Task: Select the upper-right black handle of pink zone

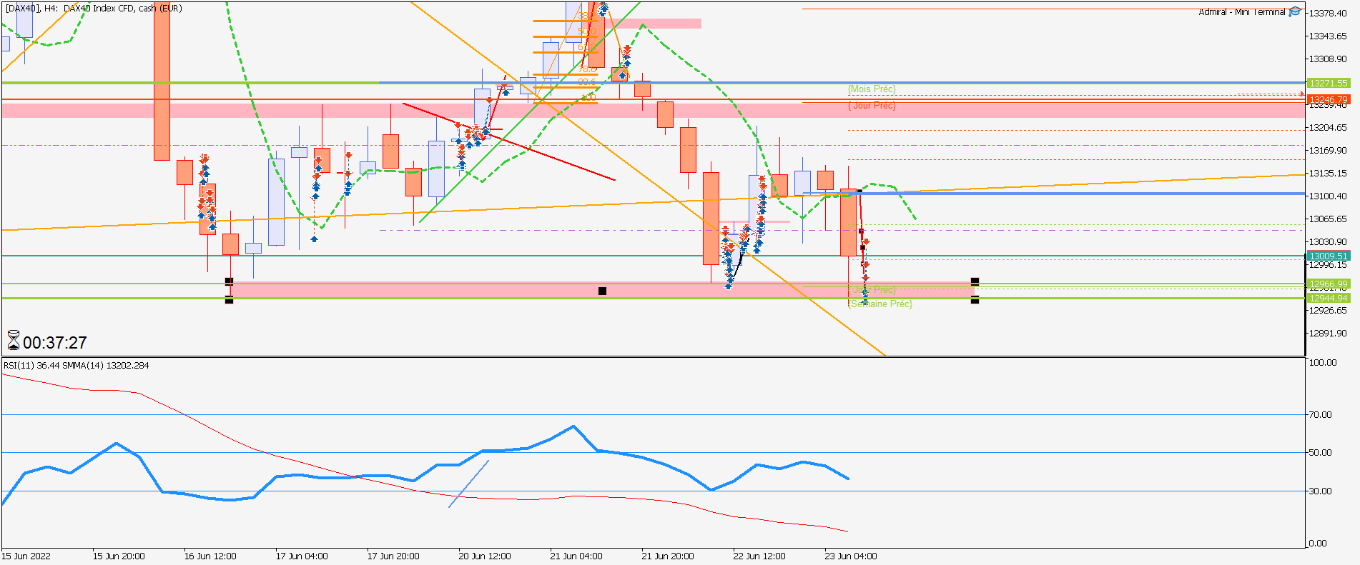Action: 975,281
